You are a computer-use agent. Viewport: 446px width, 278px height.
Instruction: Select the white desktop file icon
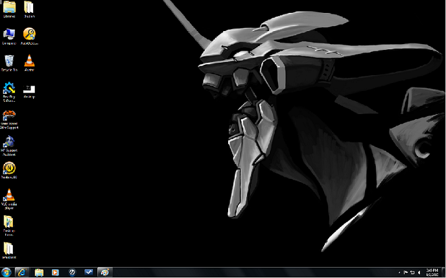click(29, 91)
